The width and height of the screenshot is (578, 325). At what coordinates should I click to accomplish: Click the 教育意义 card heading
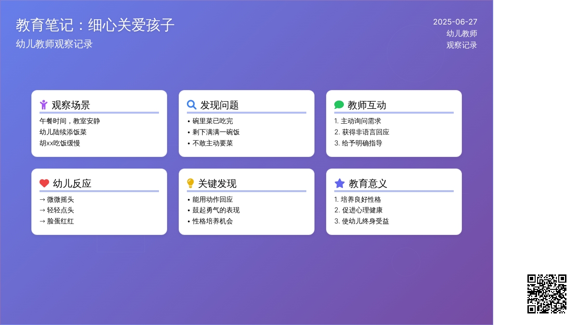(368, 183)
